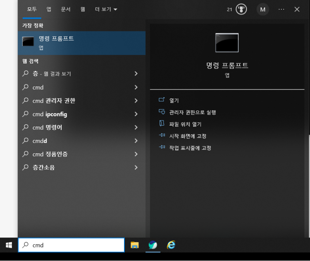Viewport: 310px width, 261px height.
Task: Click the 파일 위치 열기 folder icon
Action: click(162, 124)
